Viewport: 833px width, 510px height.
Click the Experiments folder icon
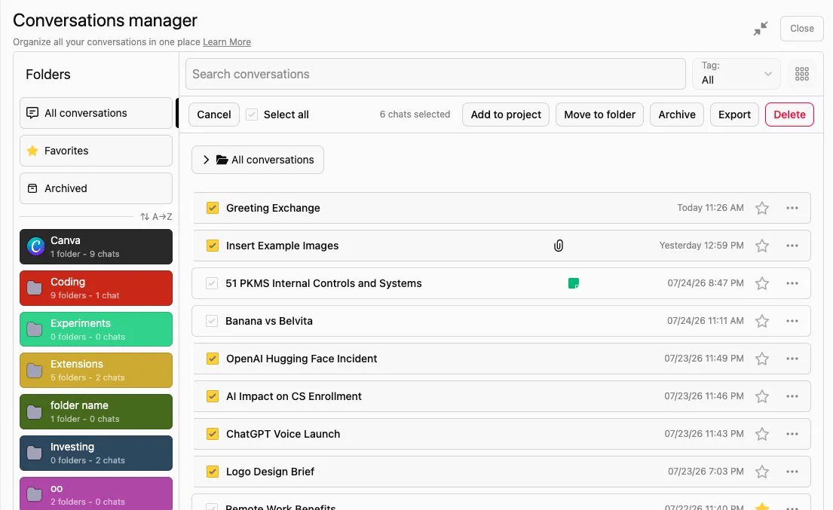pos(35,329)
